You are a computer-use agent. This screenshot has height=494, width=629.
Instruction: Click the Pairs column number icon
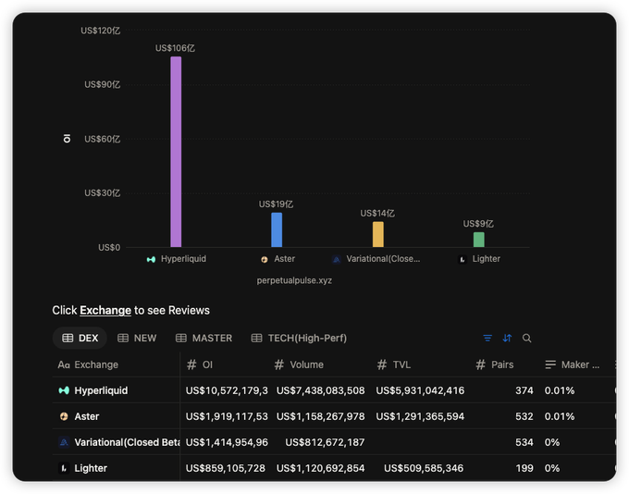481,364
